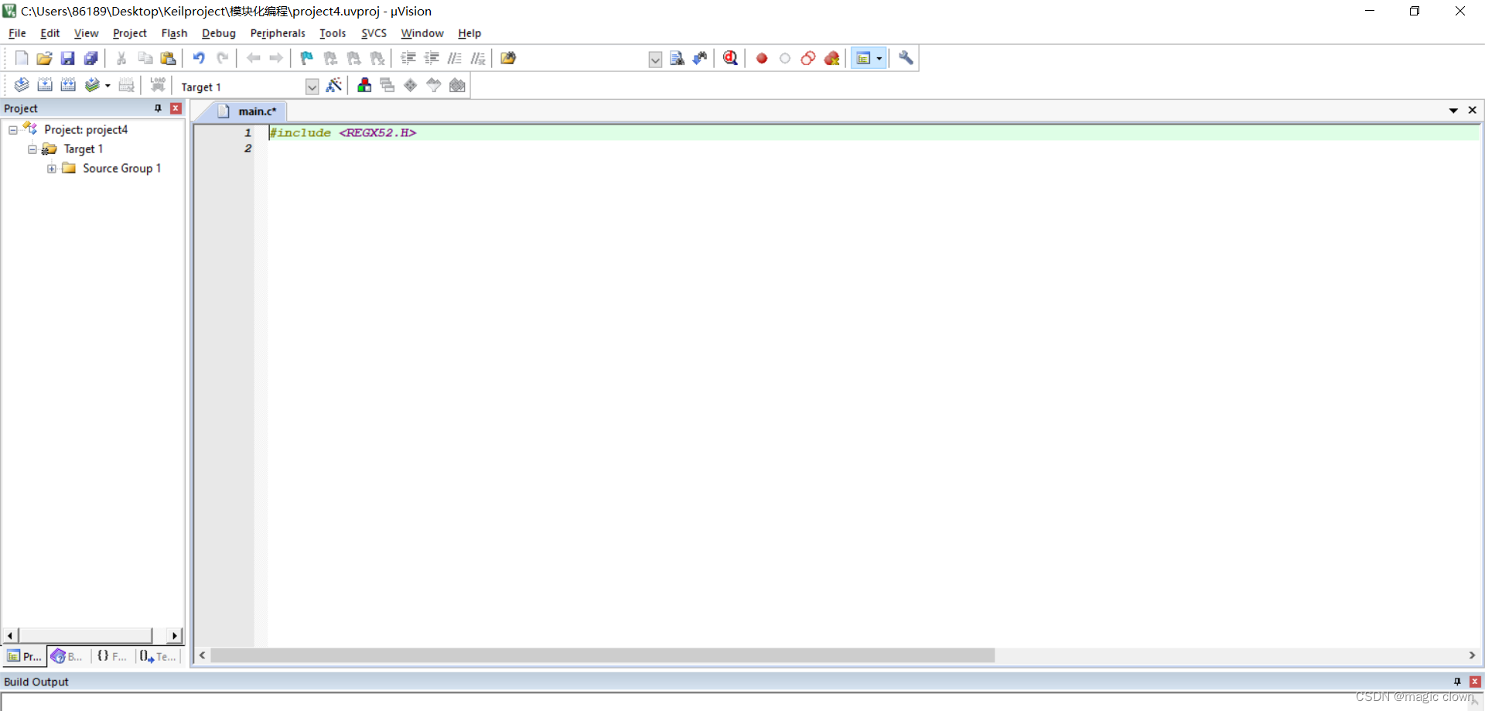This screenshot has height=711, width=1485.
Task: Close the Project panel
Action: click(176, 108)
